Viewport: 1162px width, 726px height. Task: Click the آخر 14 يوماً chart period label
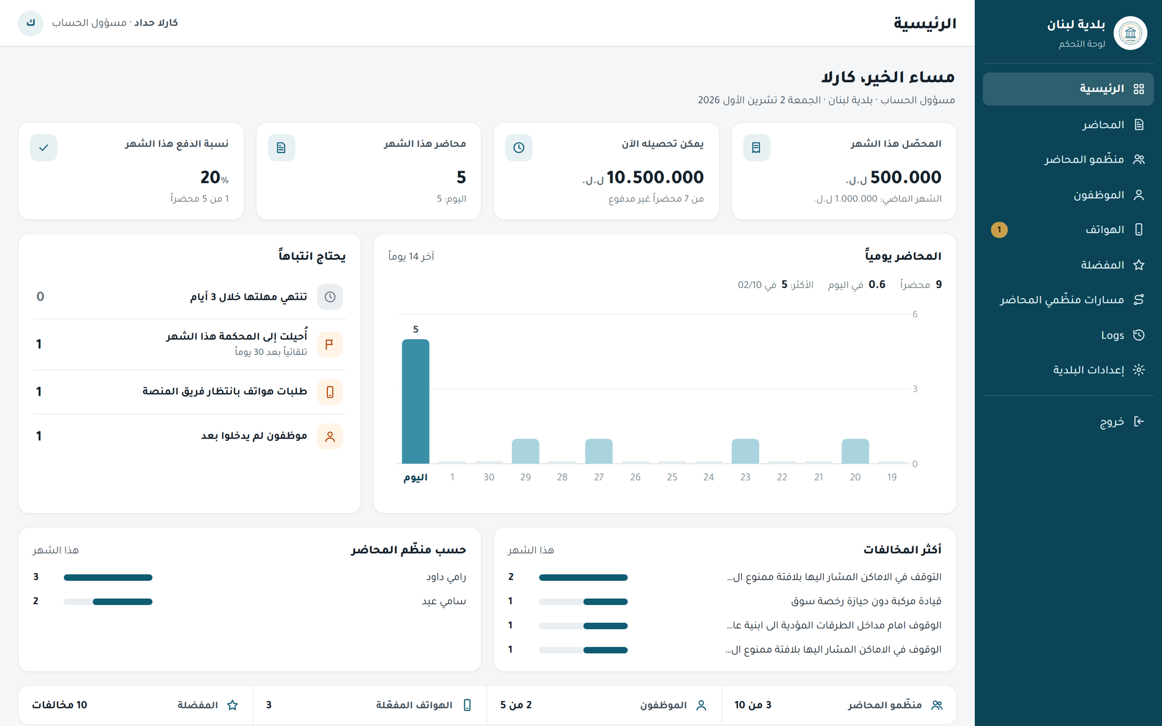click(x=411, y=256)
